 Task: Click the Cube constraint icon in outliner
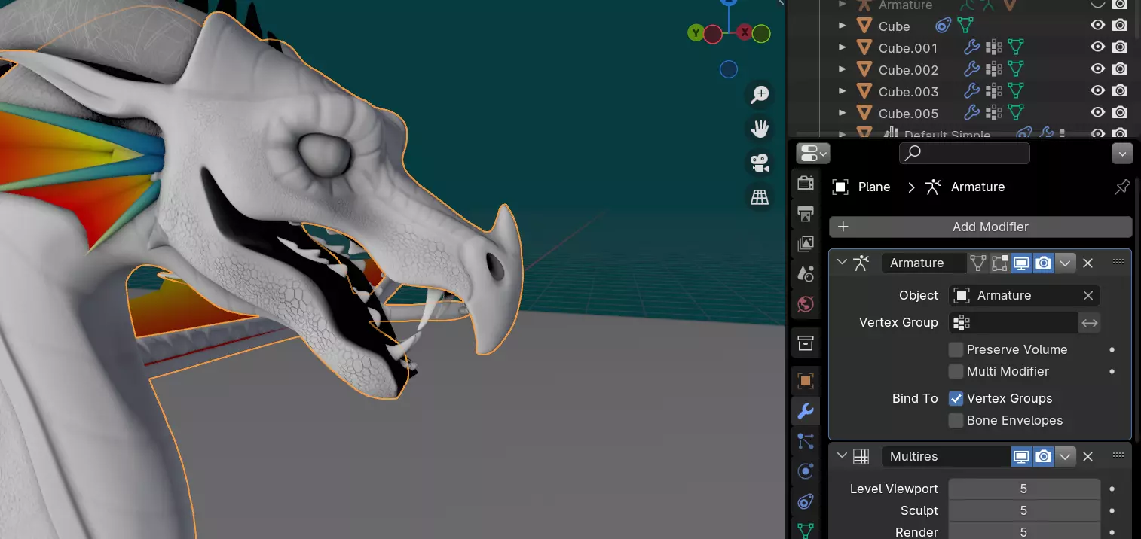click(x=943, y=26)
